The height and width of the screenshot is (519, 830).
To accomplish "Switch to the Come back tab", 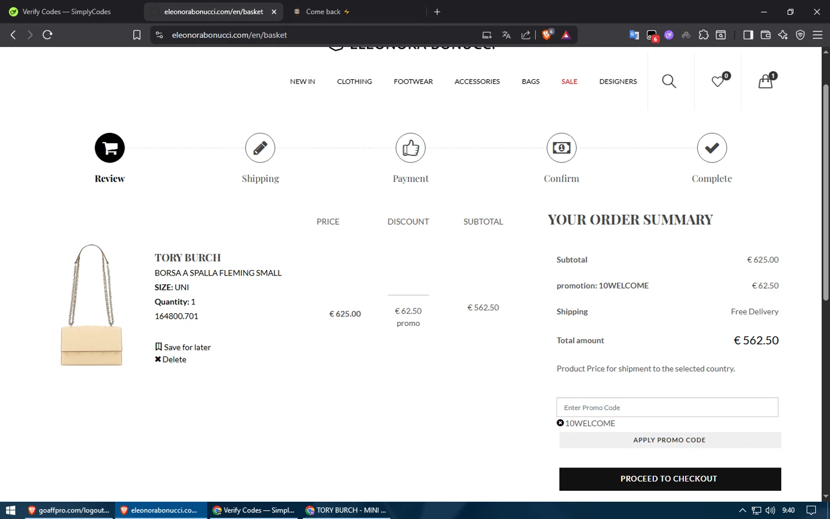I will coord(328,12).
